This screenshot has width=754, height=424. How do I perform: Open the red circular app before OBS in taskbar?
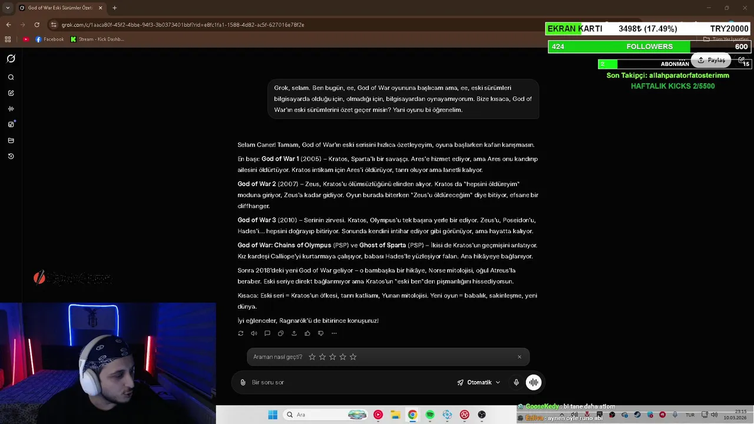[x=465, y=415]
